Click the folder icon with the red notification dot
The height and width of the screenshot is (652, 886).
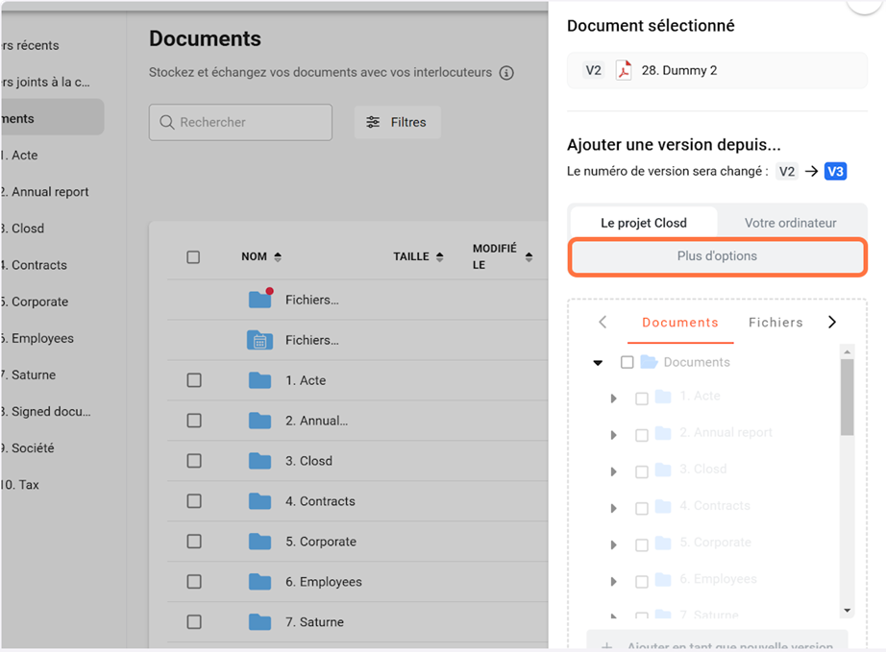pyautogui.click(x=259, y=300)
